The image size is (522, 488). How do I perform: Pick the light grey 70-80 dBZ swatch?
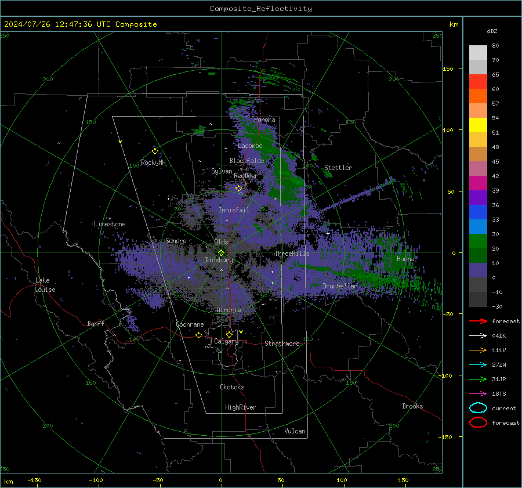[478, 53]
